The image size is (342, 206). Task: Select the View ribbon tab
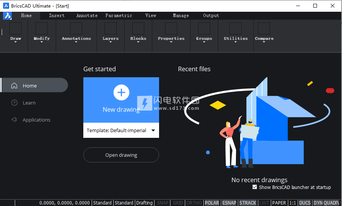[151, 16]
